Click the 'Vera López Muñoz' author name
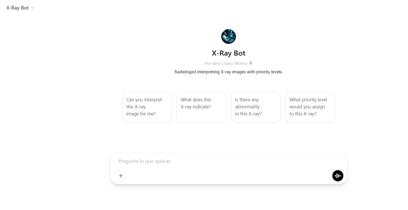408x210 pixels. coord(230,63)
